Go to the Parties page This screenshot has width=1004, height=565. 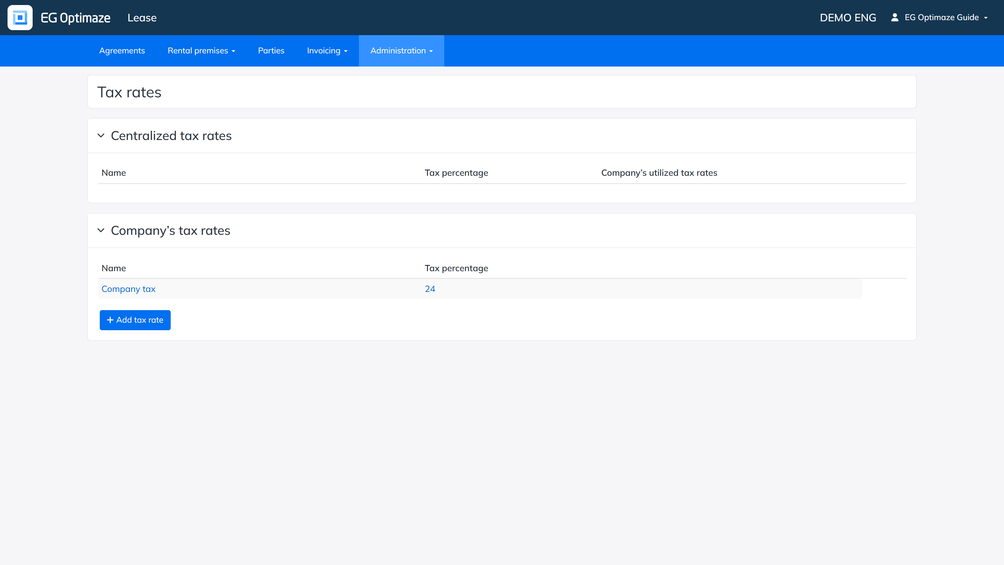(x=271, y=51)
